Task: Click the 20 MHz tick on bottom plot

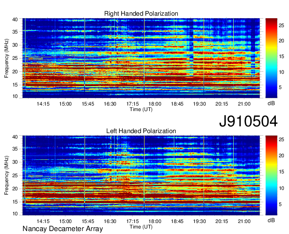Action: 15,189
